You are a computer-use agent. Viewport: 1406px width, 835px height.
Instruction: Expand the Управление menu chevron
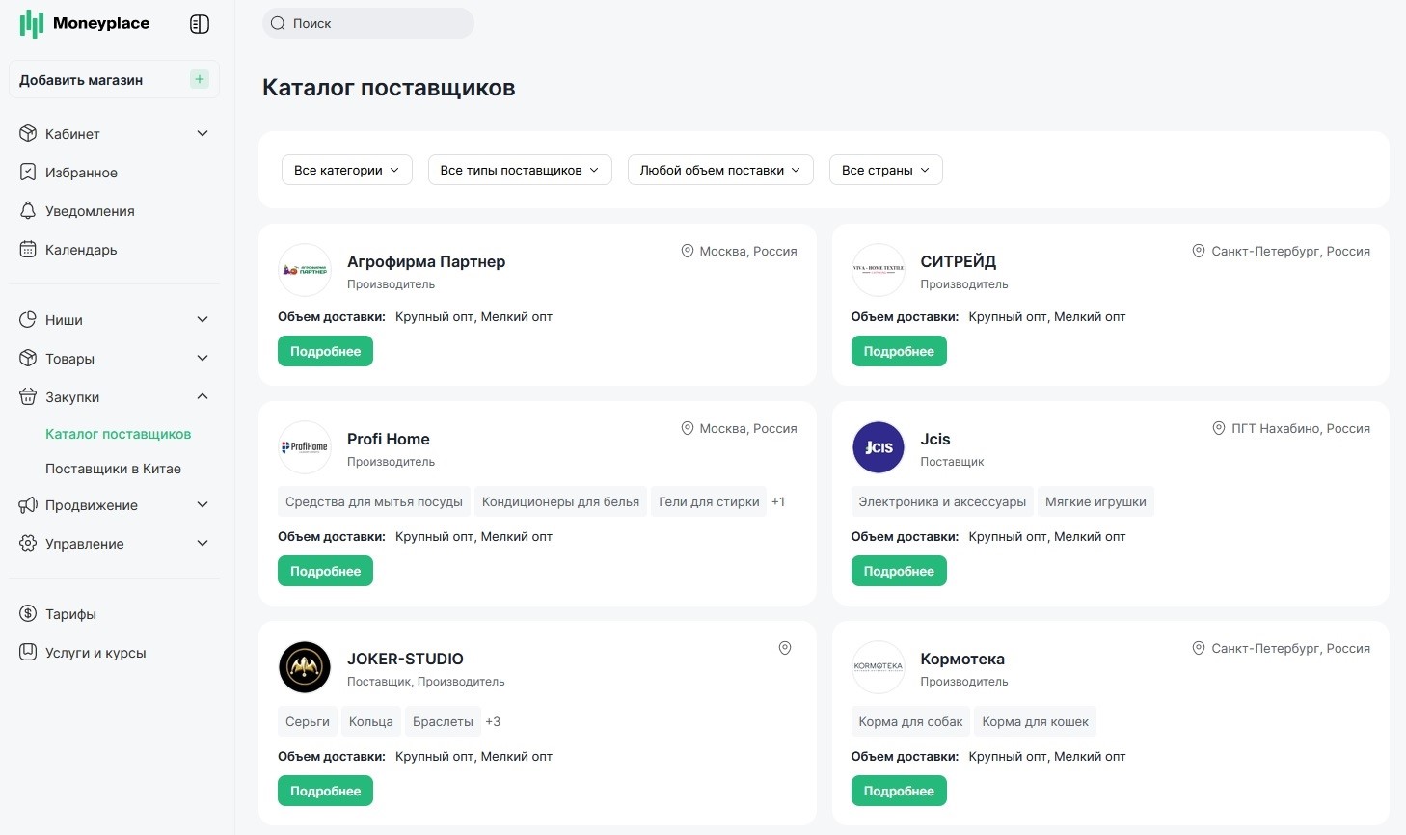tap(203, 543)
